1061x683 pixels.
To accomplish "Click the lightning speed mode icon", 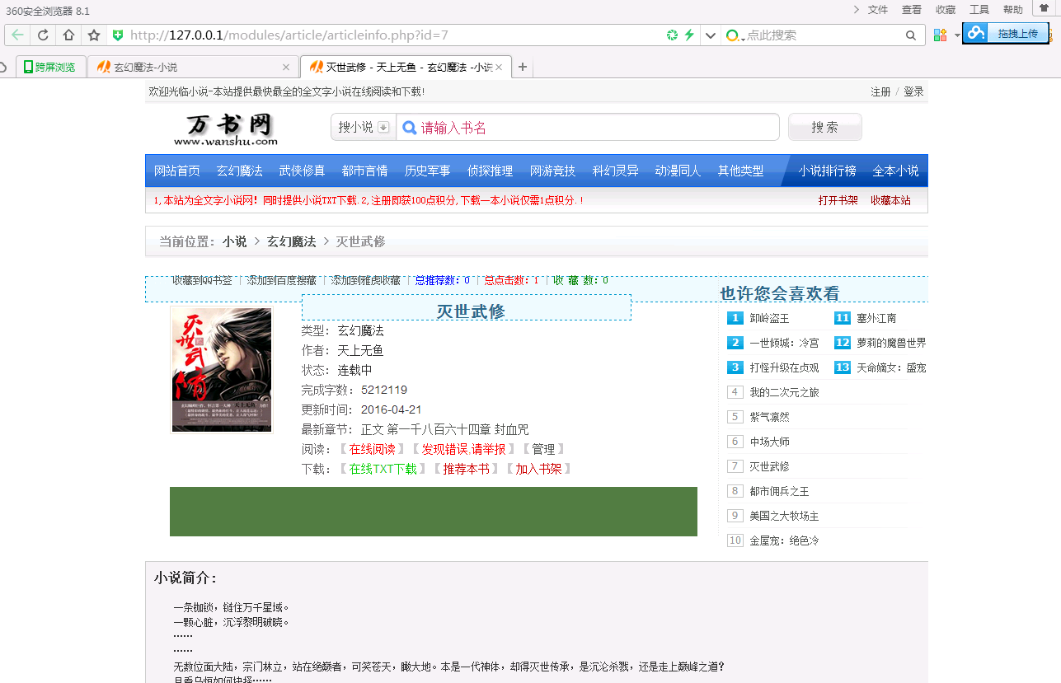I will (x=689, y=35).
